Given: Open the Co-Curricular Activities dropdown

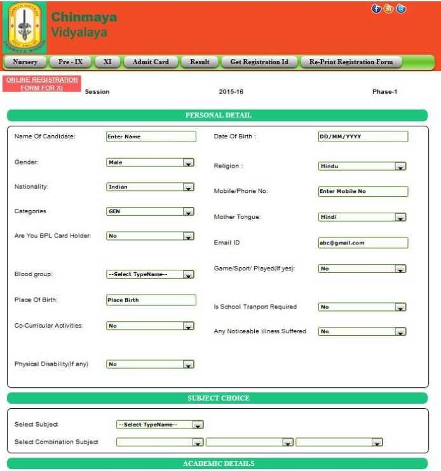Looking at the screenshot, I should click(150, 326).
